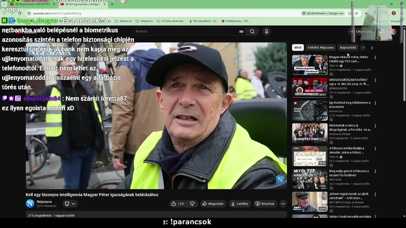Select the 'Mind' filter chip
Viewport: 406px width, 228px height.
(298, 47)
